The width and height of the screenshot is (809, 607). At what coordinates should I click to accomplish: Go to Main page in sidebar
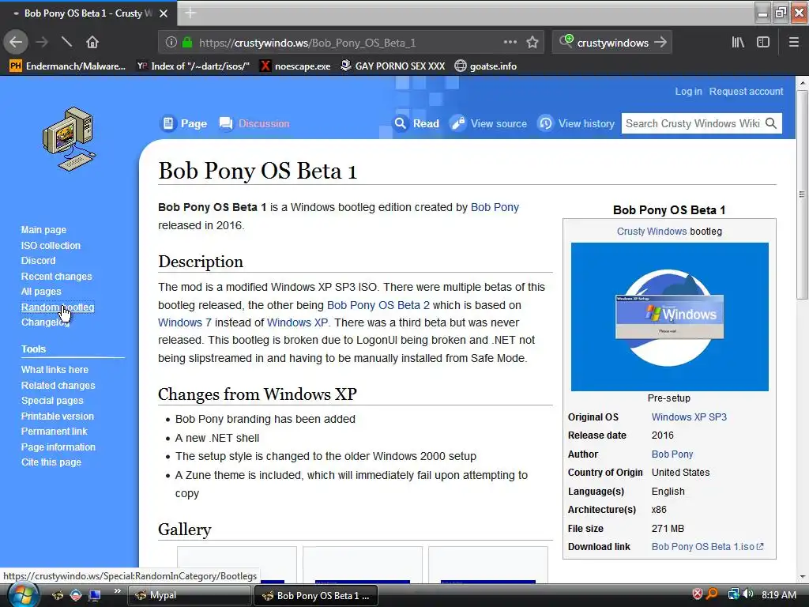point(43,230)
